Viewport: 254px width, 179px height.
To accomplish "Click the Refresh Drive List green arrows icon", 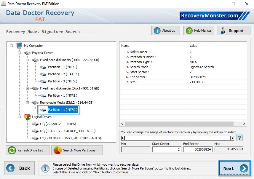I will point(12,150).
